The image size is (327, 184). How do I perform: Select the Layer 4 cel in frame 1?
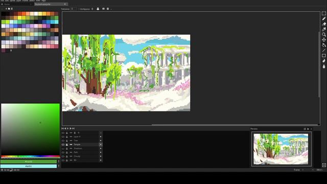(x=101, y=136)
